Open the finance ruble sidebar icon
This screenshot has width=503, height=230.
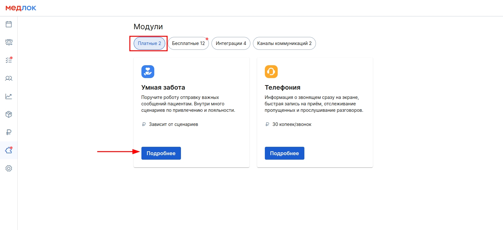tap(9, 132)
